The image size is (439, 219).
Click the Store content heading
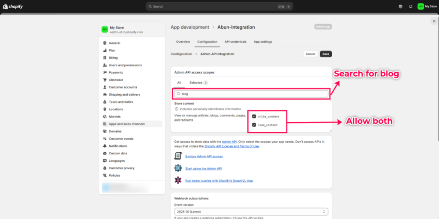pyautogui.click(x=184, y=104)
